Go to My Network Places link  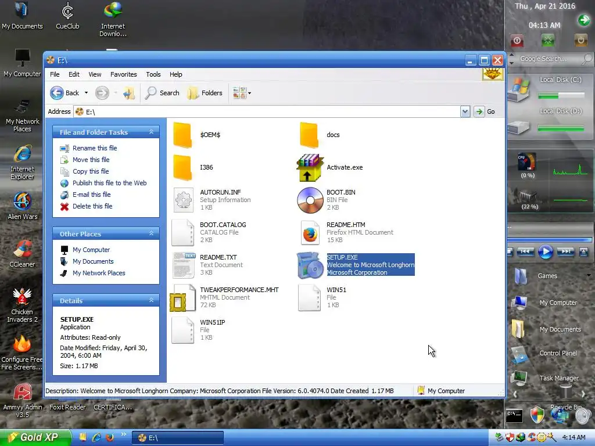point(99,273)
